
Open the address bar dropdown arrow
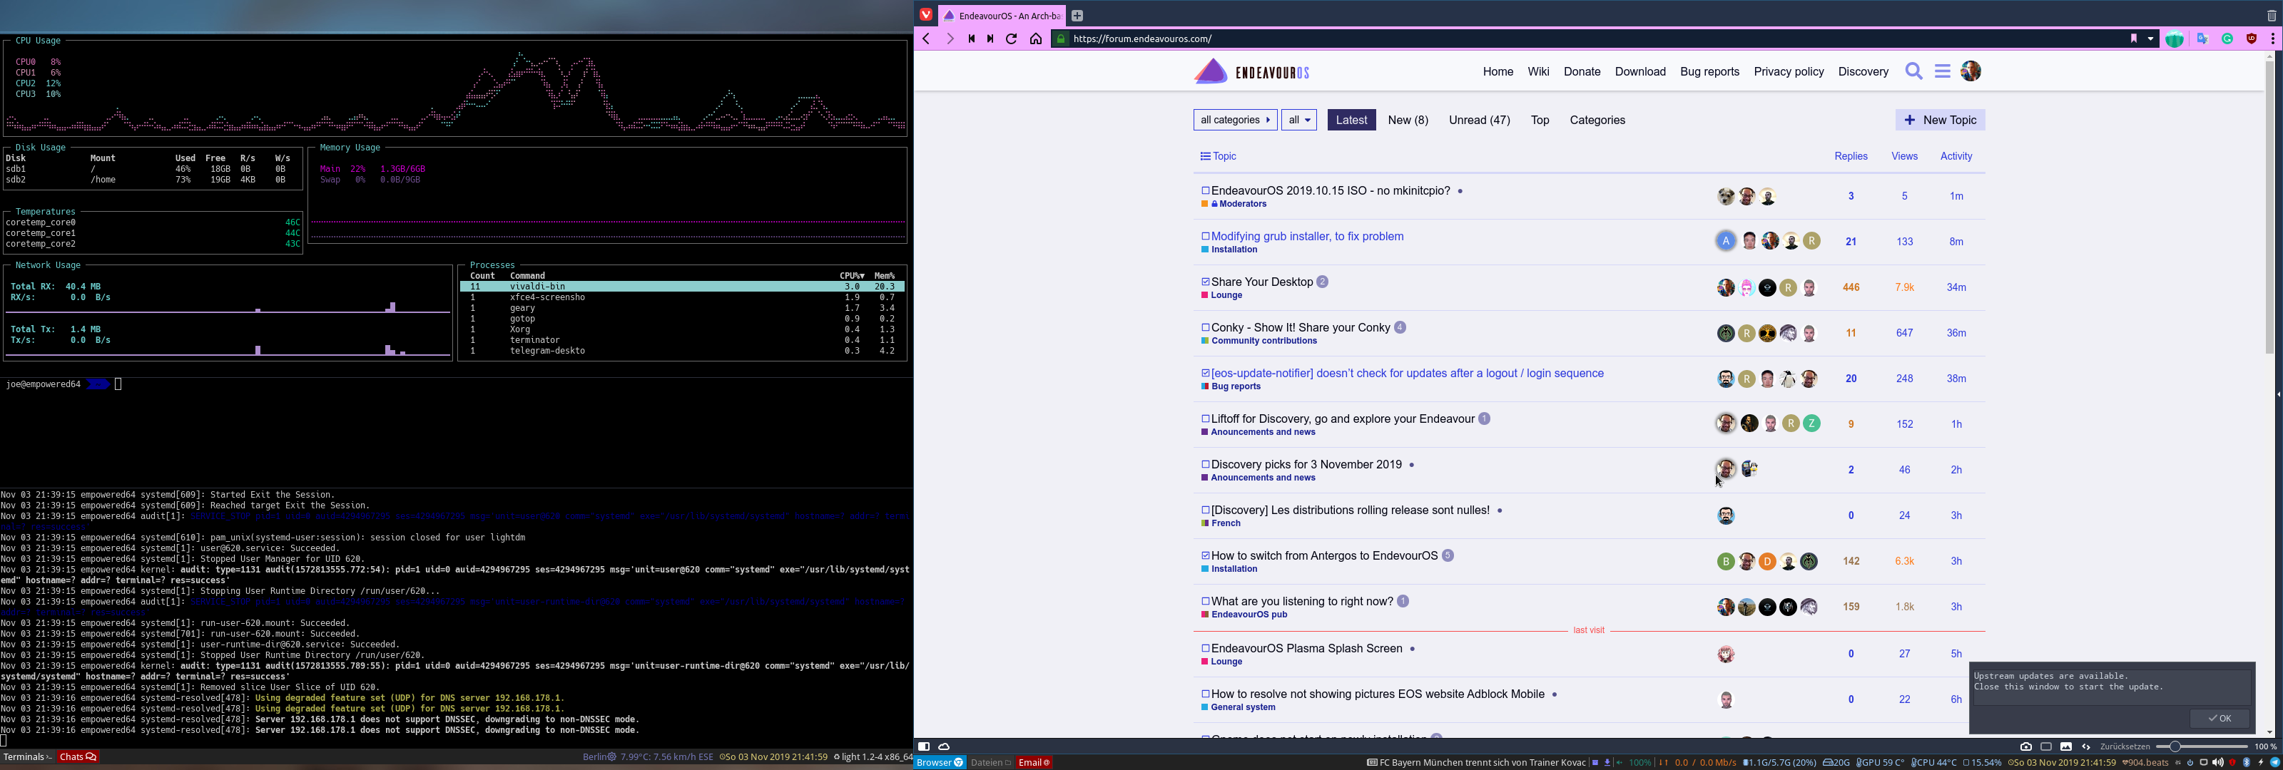click(x=2151, y=39)
